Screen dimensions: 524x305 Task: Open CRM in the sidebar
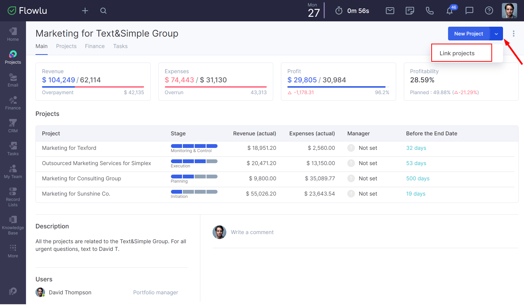[13, 126]
